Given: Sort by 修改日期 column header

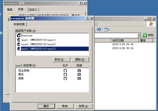Looking at the screenshot, I should 125,40.
